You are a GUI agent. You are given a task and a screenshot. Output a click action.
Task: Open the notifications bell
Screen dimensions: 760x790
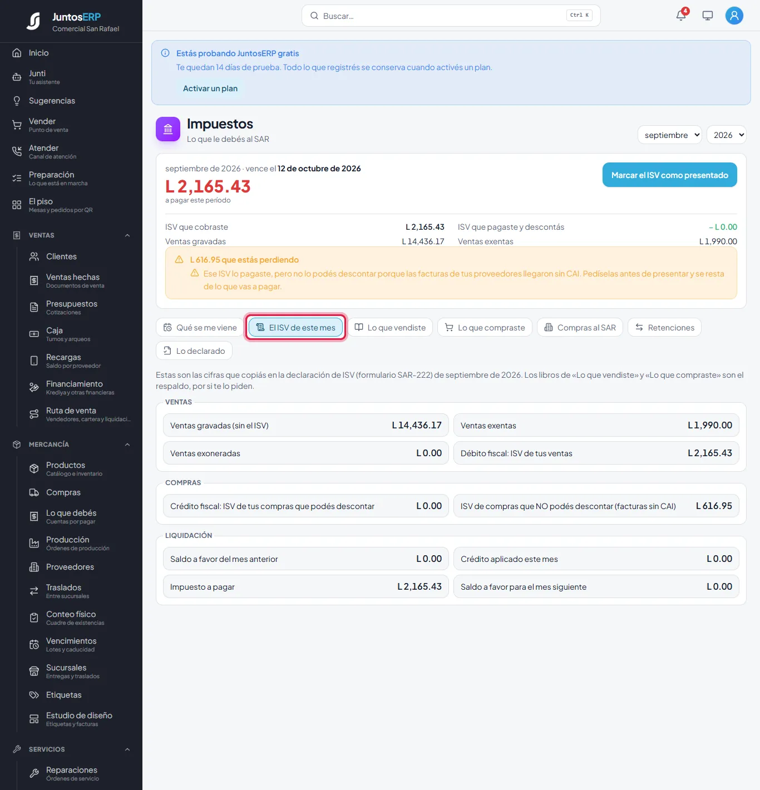click(681, 16)
